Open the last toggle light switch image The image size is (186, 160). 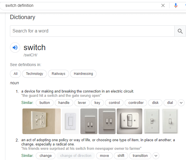point(170,121)
